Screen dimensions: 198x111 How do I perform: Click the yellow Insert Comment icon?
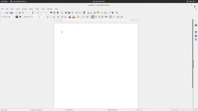(x=102, y=13)
